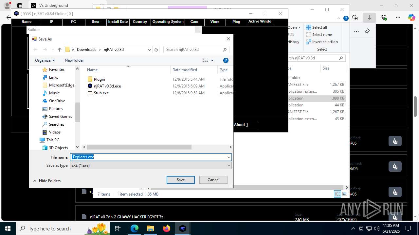Click File Explorer Help question icon
This screenshot has height=235, width=419.
(346, 18)
